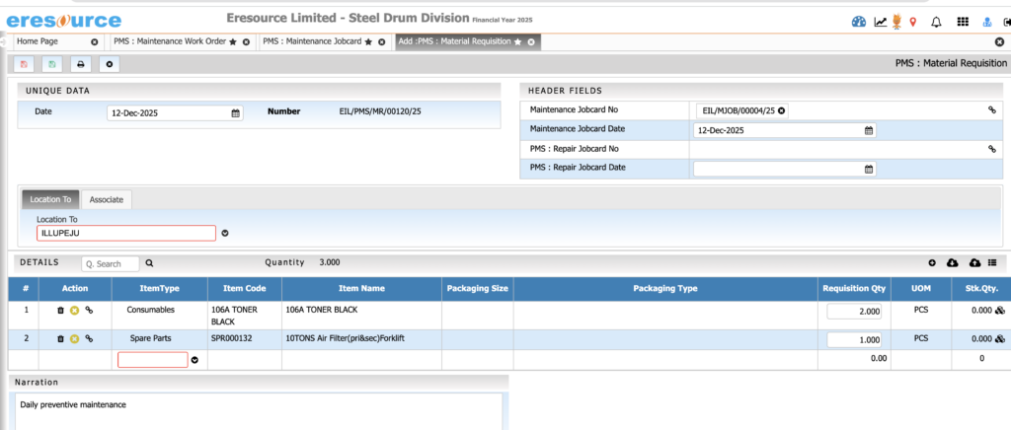The height and width of the screenshot is (430, 1011).
Task: Click stock boxes icon for row 1
Action: tap(1000, 311)
